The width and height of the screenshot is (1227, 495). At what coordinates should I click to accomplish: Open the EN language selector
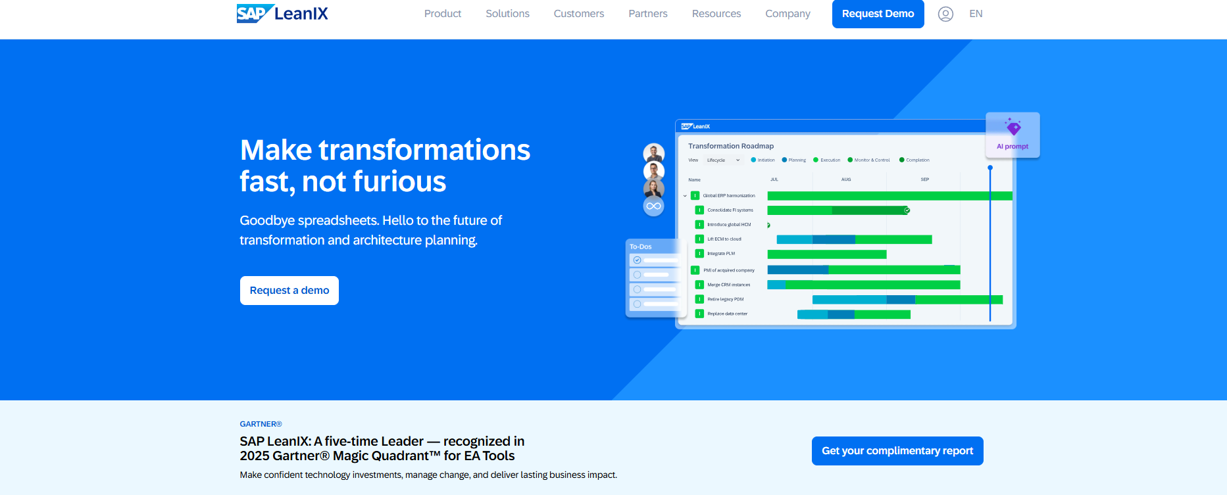pyautogui.click(x=976, y=14)
